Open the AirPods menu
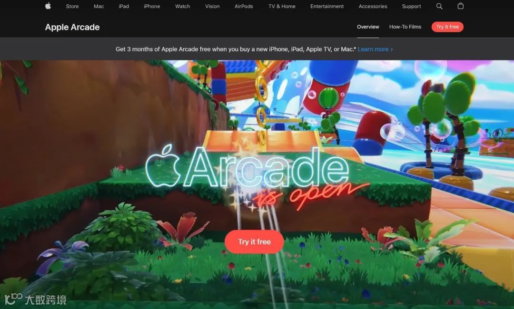This screenshot has height=309, width=514. pos(244,6)
